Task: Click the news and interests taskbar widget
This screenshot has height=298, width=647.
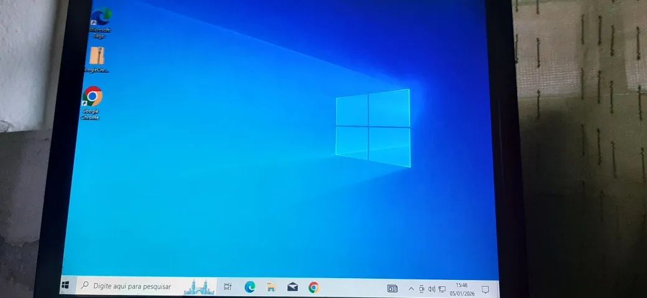Action: coord(392,289)
